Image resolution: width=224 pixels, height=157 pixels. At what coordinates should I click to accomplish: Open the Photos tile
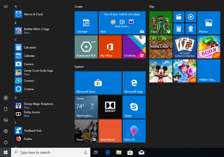pos(209,23)
